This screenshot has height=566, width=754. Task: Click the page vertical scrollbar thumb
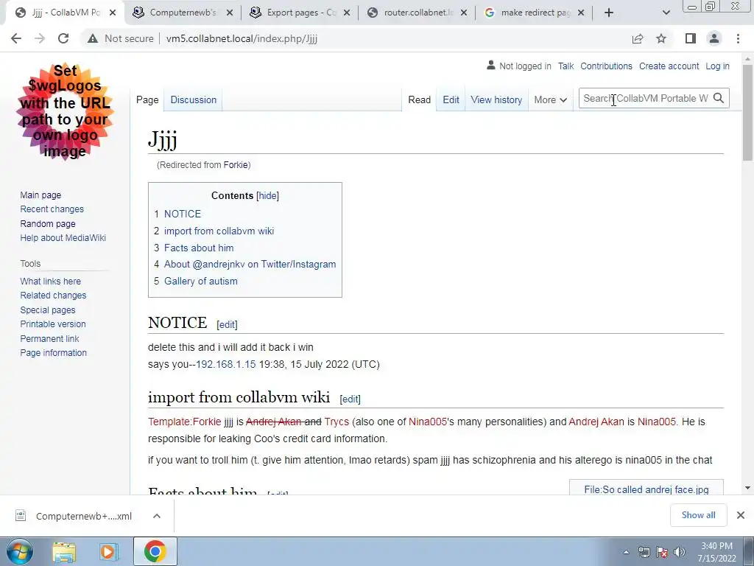747,112
